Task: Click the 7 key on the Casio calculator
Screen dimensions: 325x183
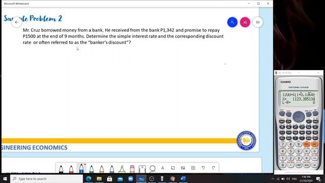Action: click(282, 144)
